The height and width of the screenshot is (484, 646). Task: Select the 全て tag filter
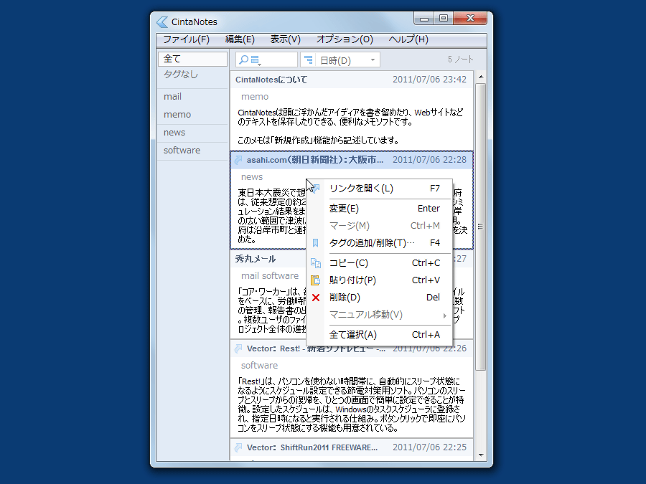coord(192,59)
